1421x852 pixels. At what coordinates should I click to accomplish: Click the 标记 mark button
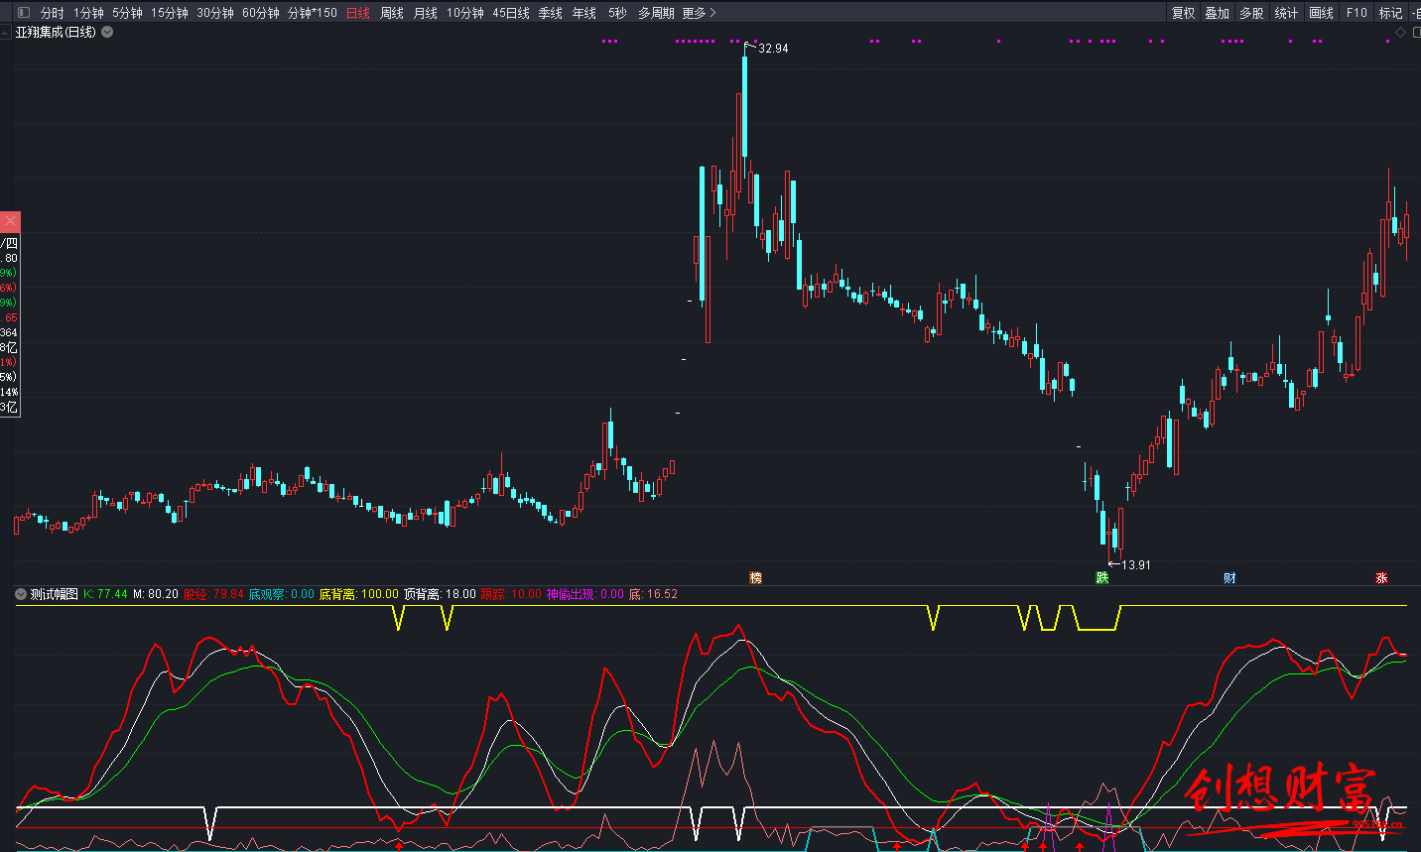1391,13
